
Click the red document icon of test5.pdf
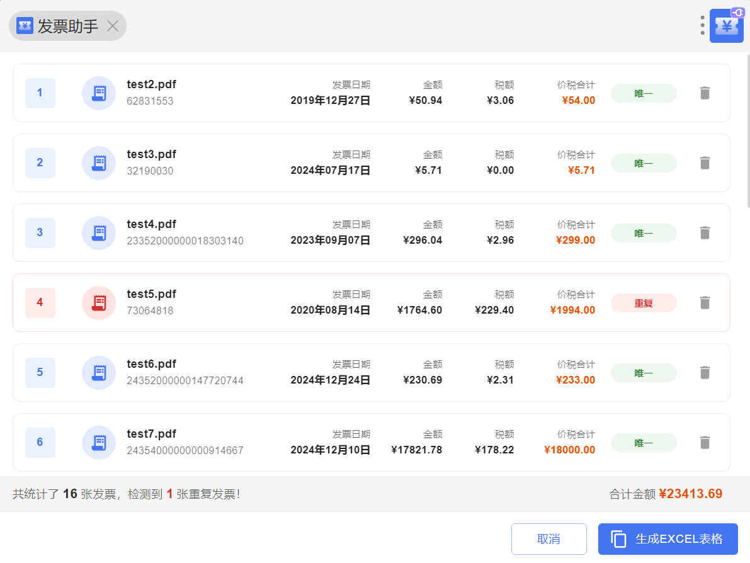coord(99,303)
